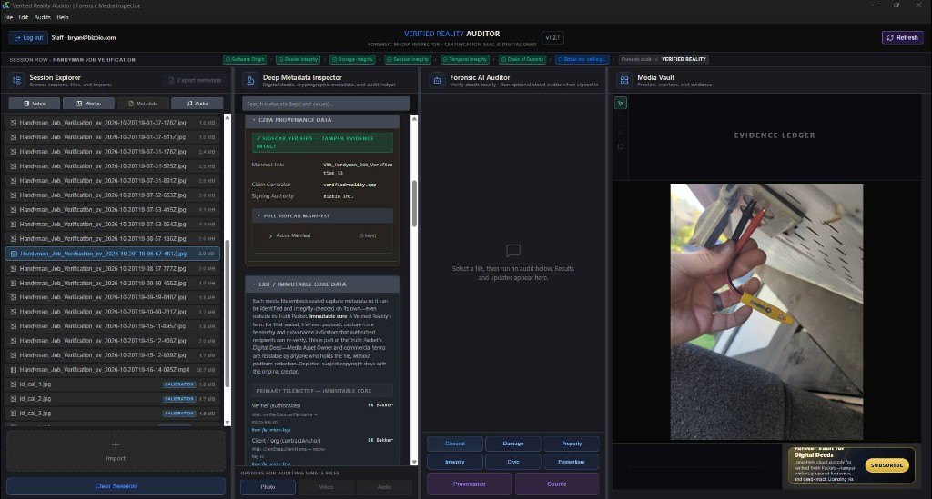
Task: Collapse the EXIF / Immutable Core Data section
Action: pos(323,284)
